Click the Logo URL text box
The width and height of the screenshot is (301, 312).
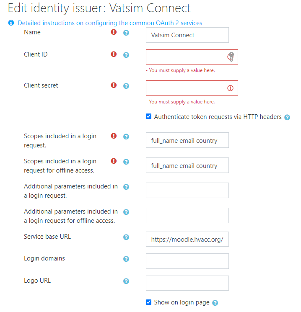(x=187, y=283)
